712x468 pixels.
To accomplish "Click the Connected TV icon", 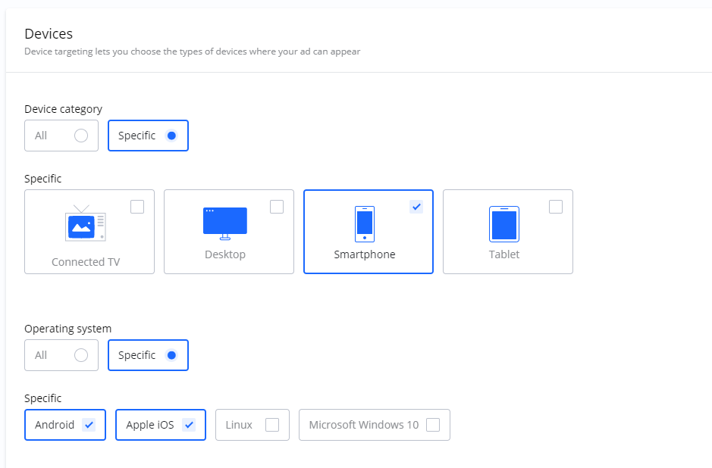I will [x=85, y=223].
